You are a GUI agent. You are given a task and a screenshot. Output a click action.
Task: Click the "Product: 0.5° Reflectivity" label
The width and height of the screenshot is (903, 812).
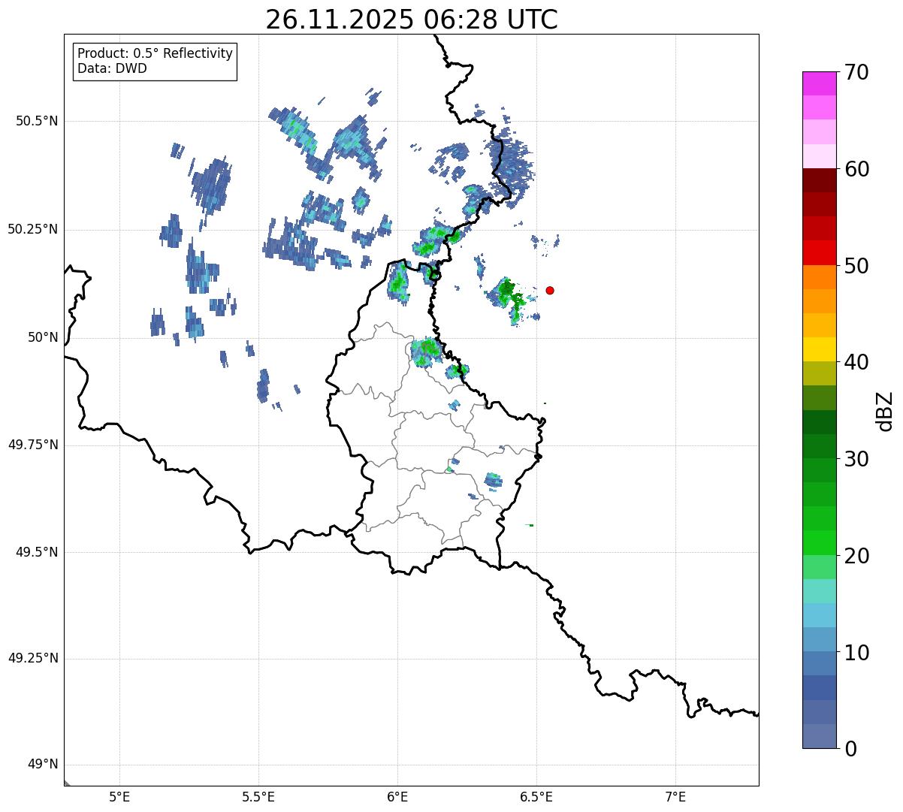click(156, 53)
